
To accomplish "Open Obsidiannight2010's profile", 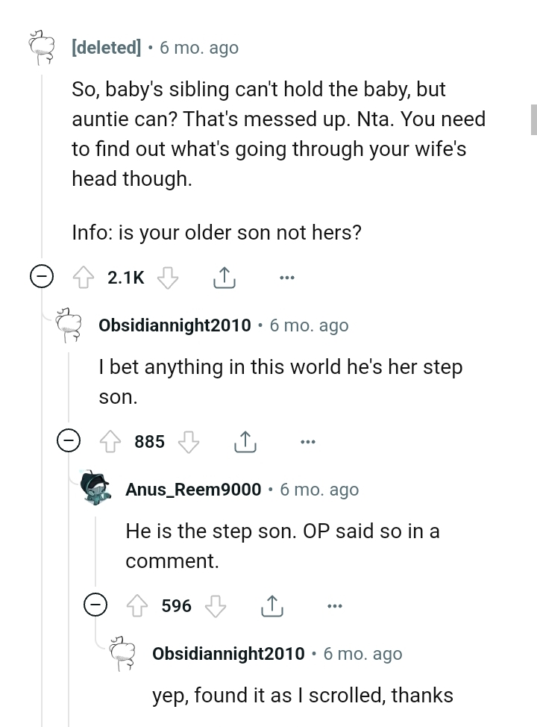I will click(x=175, y=325).
